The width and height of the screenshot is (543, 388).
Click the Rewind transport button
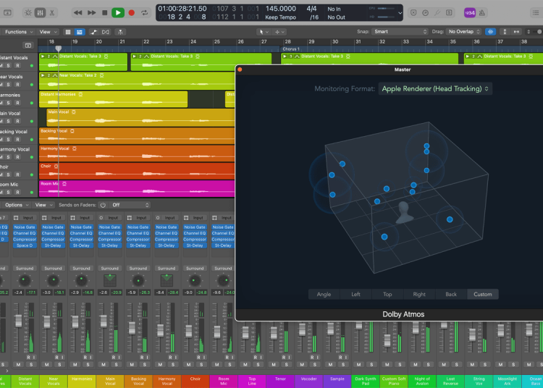77,12
